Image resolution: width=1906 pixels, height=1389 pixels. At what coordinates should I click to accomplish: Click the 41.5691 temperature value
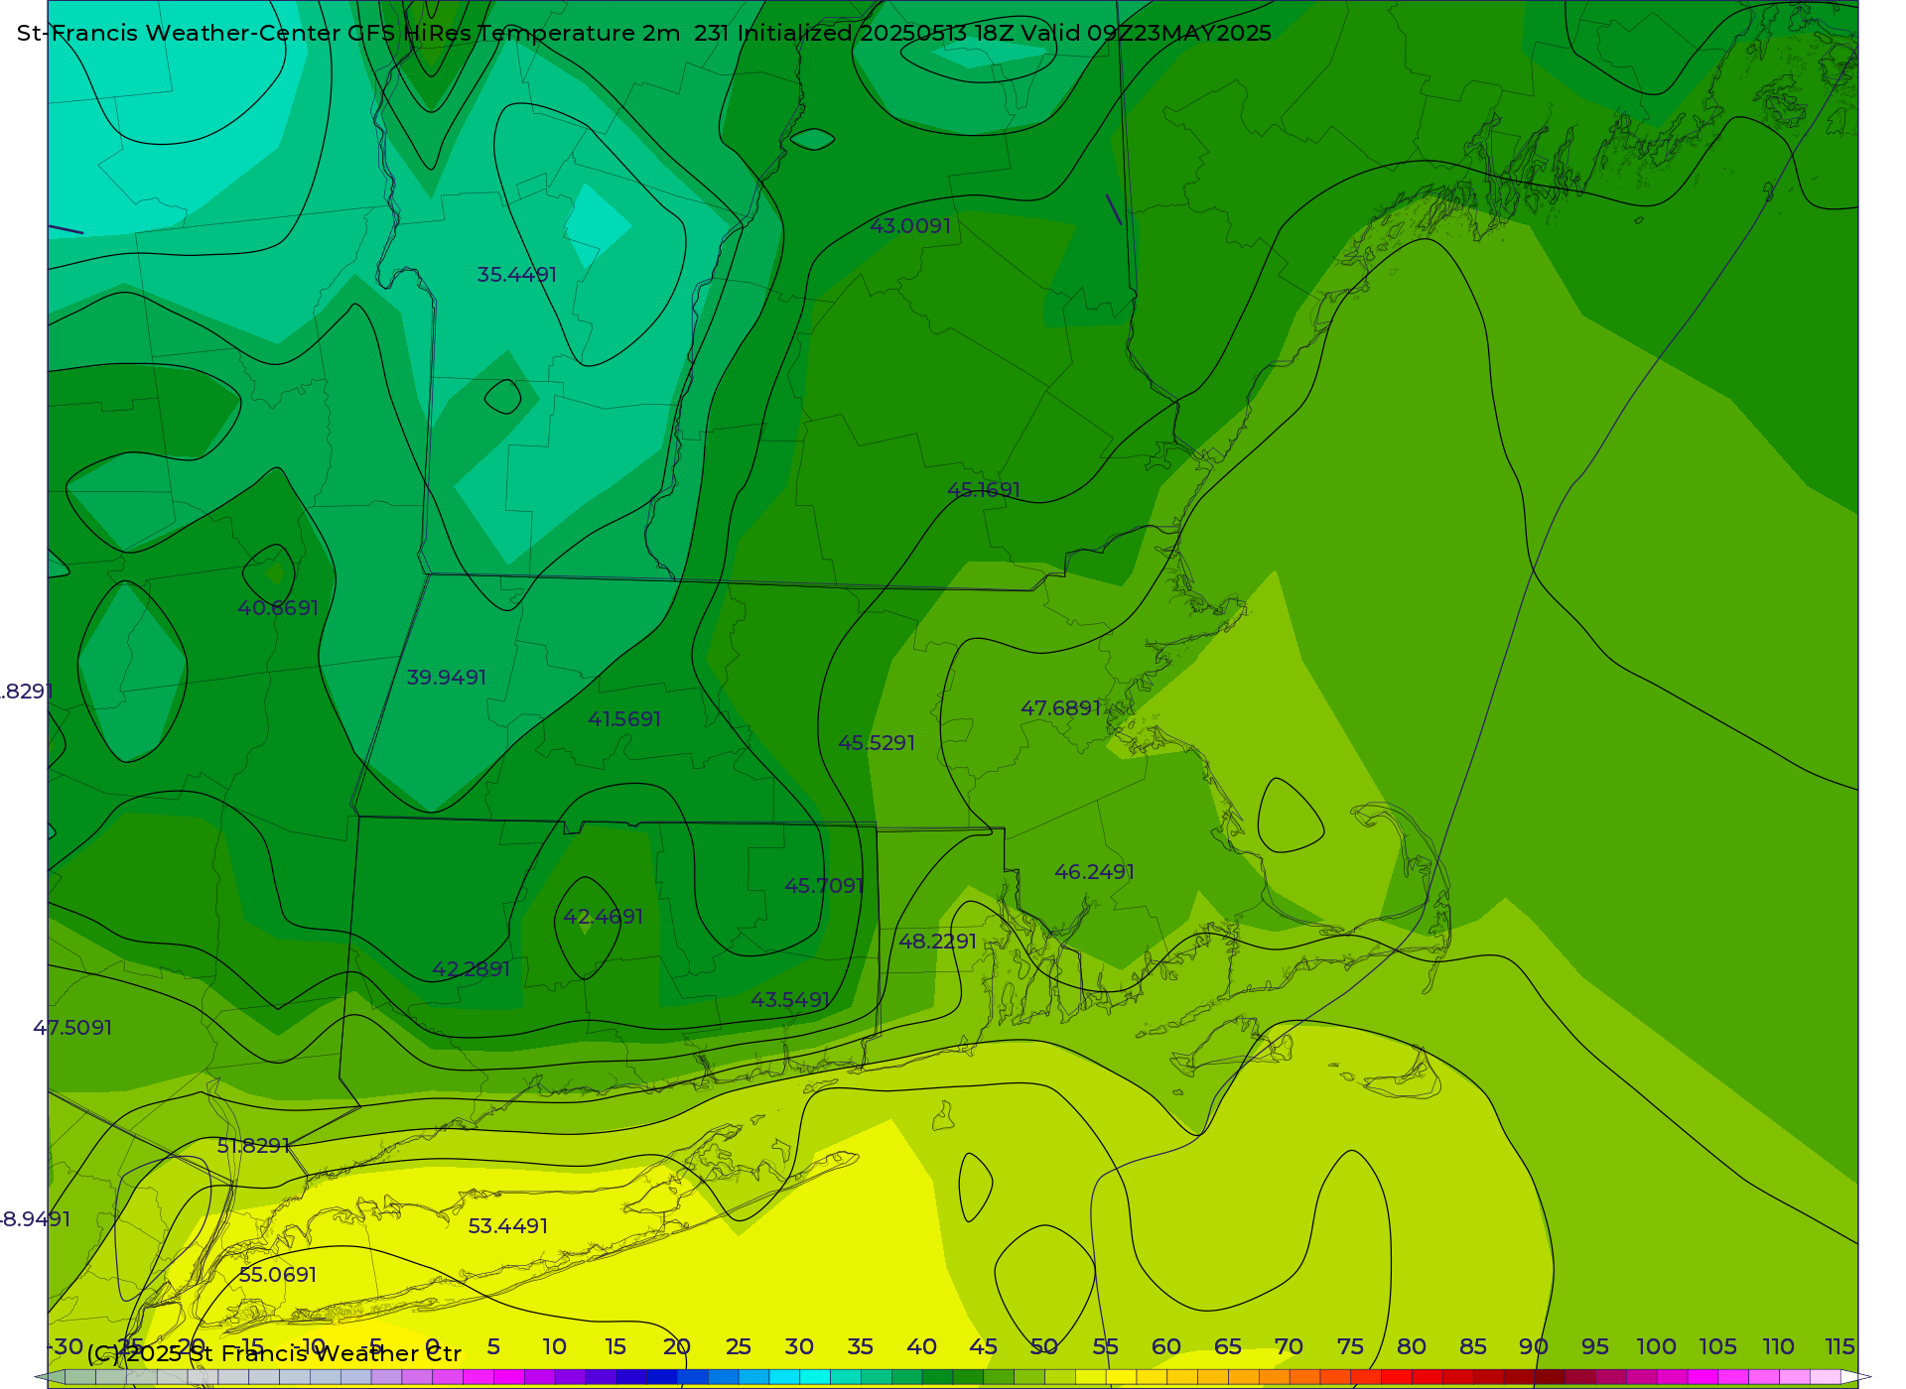[624, 719]
